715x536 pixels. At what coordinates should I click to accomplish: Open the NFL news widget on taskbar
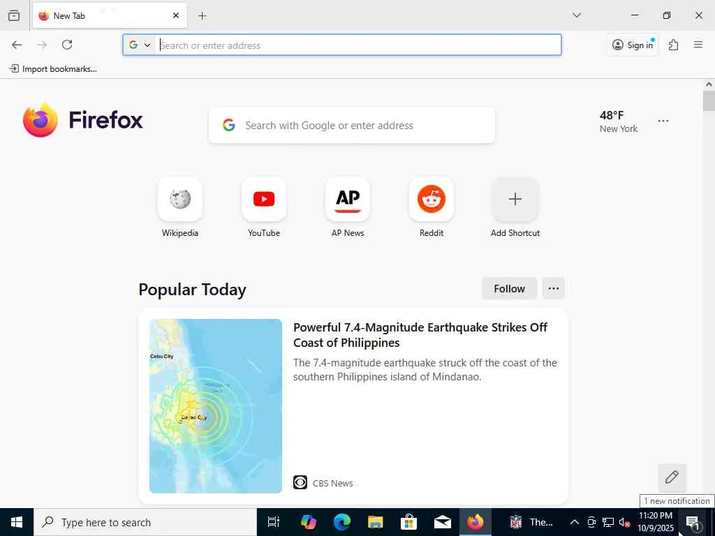pyautogui.click(x=531, y=522)
